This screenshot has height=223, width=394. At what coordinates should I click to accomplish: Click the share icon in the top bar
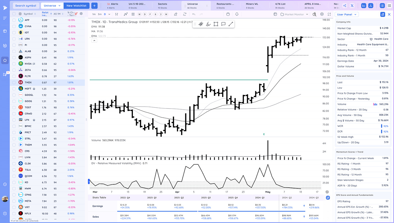coord(344,6)
